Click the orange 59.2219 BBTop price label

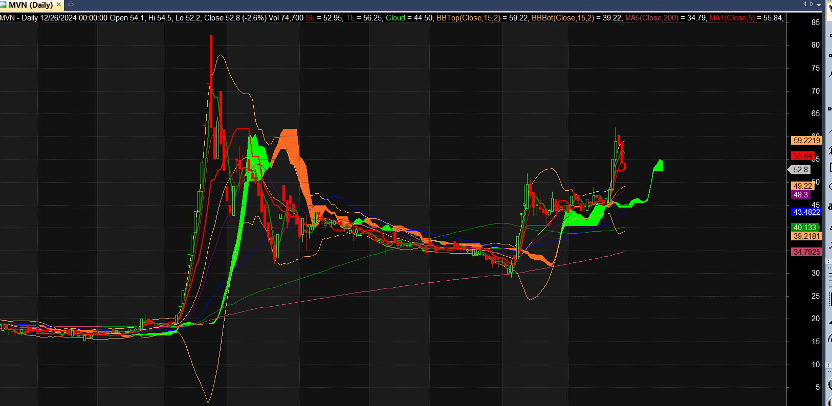pos(806,140)
